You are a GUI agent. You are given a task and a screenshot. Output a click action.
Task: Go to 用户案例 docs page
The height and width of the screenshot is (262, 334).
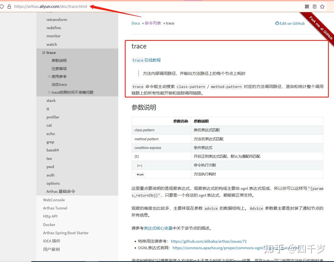pyautogui.click(x=51, y=249)
